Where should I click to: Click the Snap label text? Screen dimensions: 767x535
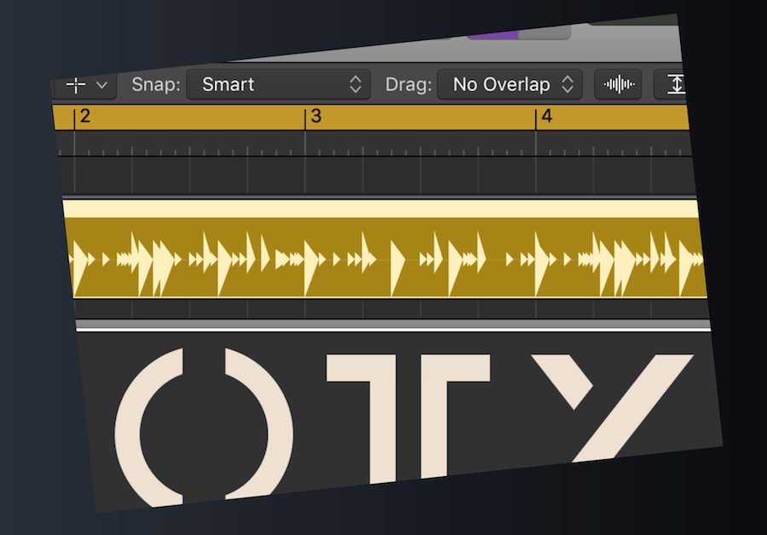pos(153,84)
